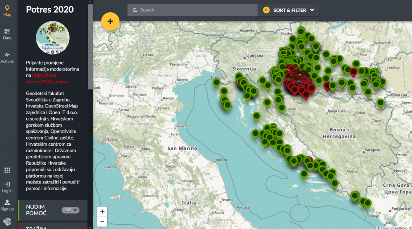This screenshot has height=229, width=412.
Task: Click the search magnifier icon
Action: coord(135,10)
